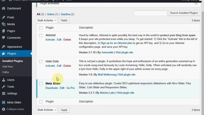Image resolution: width=204 pixels, height=115 pixels.
Task: Open Sign up for an Akismet plan link
Action: pos(116,43)
